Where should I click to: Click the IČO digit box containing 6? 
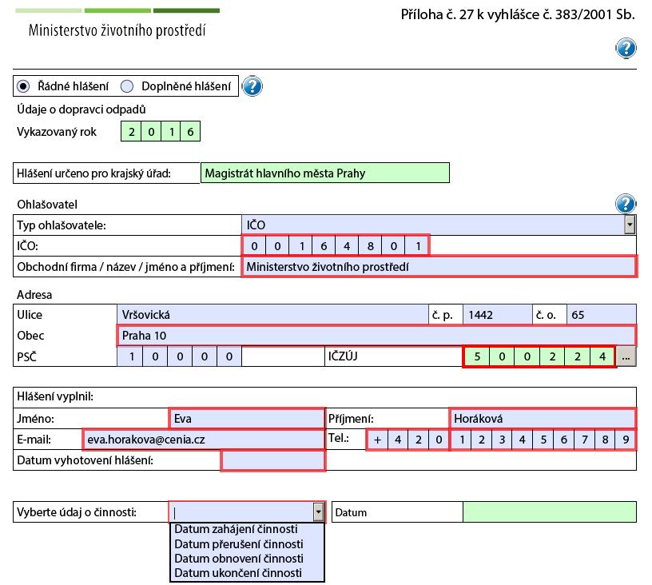pyautogui.click(x=324, y=246)
